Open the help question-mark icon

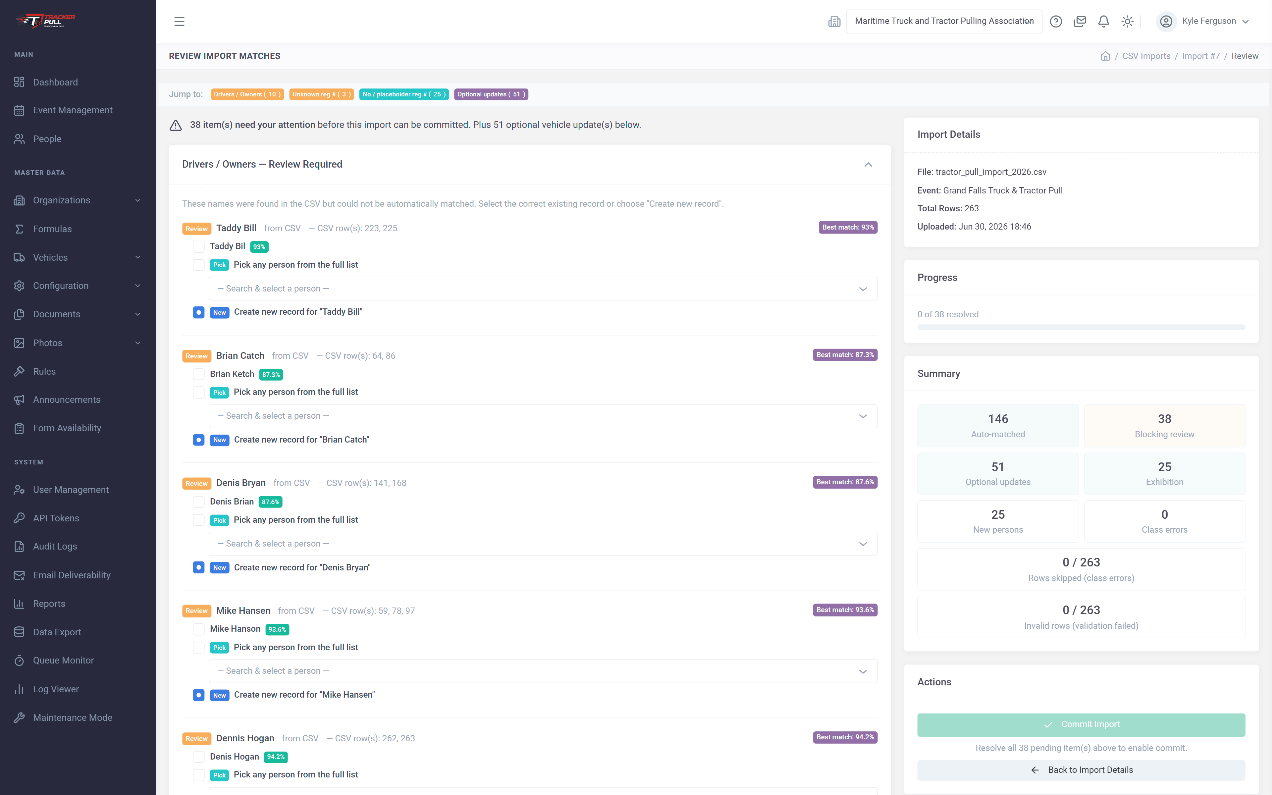click(x=1055, y=22)
